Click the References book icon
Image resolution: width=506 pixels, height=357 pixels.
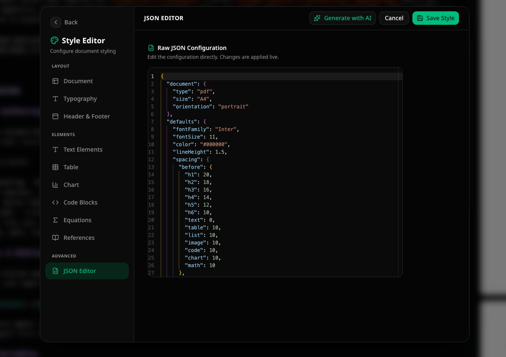(x=55, y=238)
